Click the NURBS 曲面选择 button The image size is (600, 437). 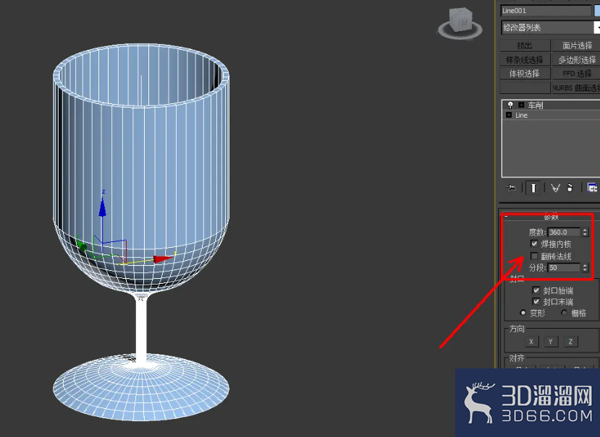[576, 87]
